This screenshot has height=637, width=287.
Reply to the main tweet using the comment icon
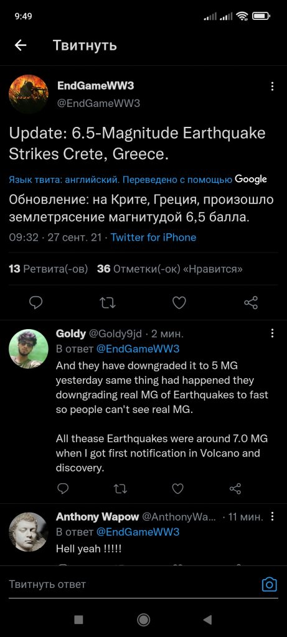click(36, 303)
